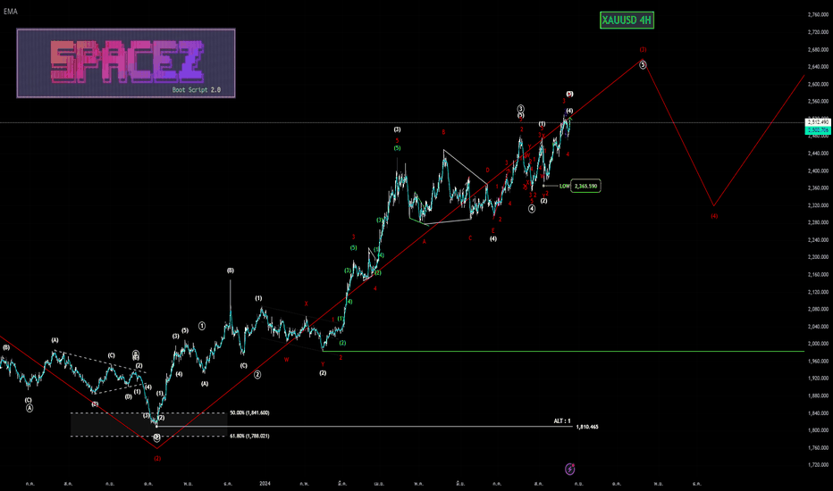Select the LOW 2,365.590 price callout

(580, 186)
